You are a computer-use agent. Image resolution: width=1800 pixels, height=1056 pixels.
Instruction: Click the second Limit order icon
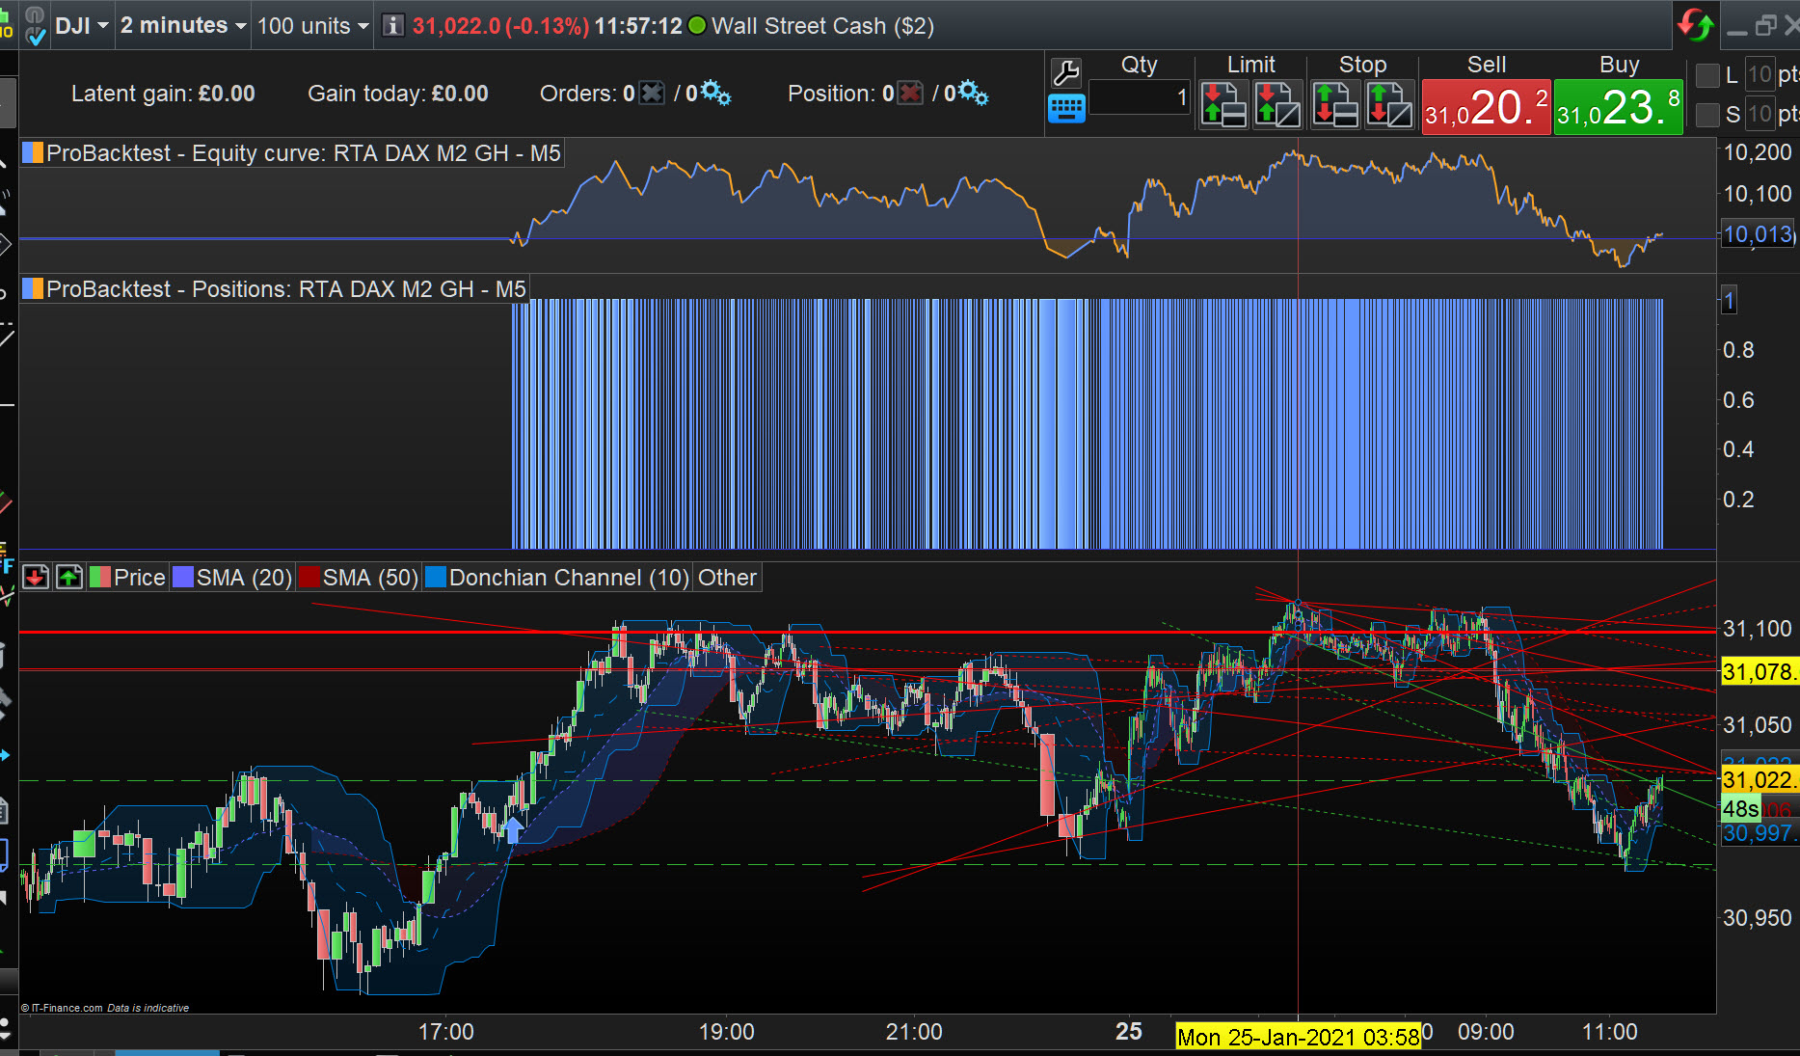pyautogui.click(x=1277, y=104)
